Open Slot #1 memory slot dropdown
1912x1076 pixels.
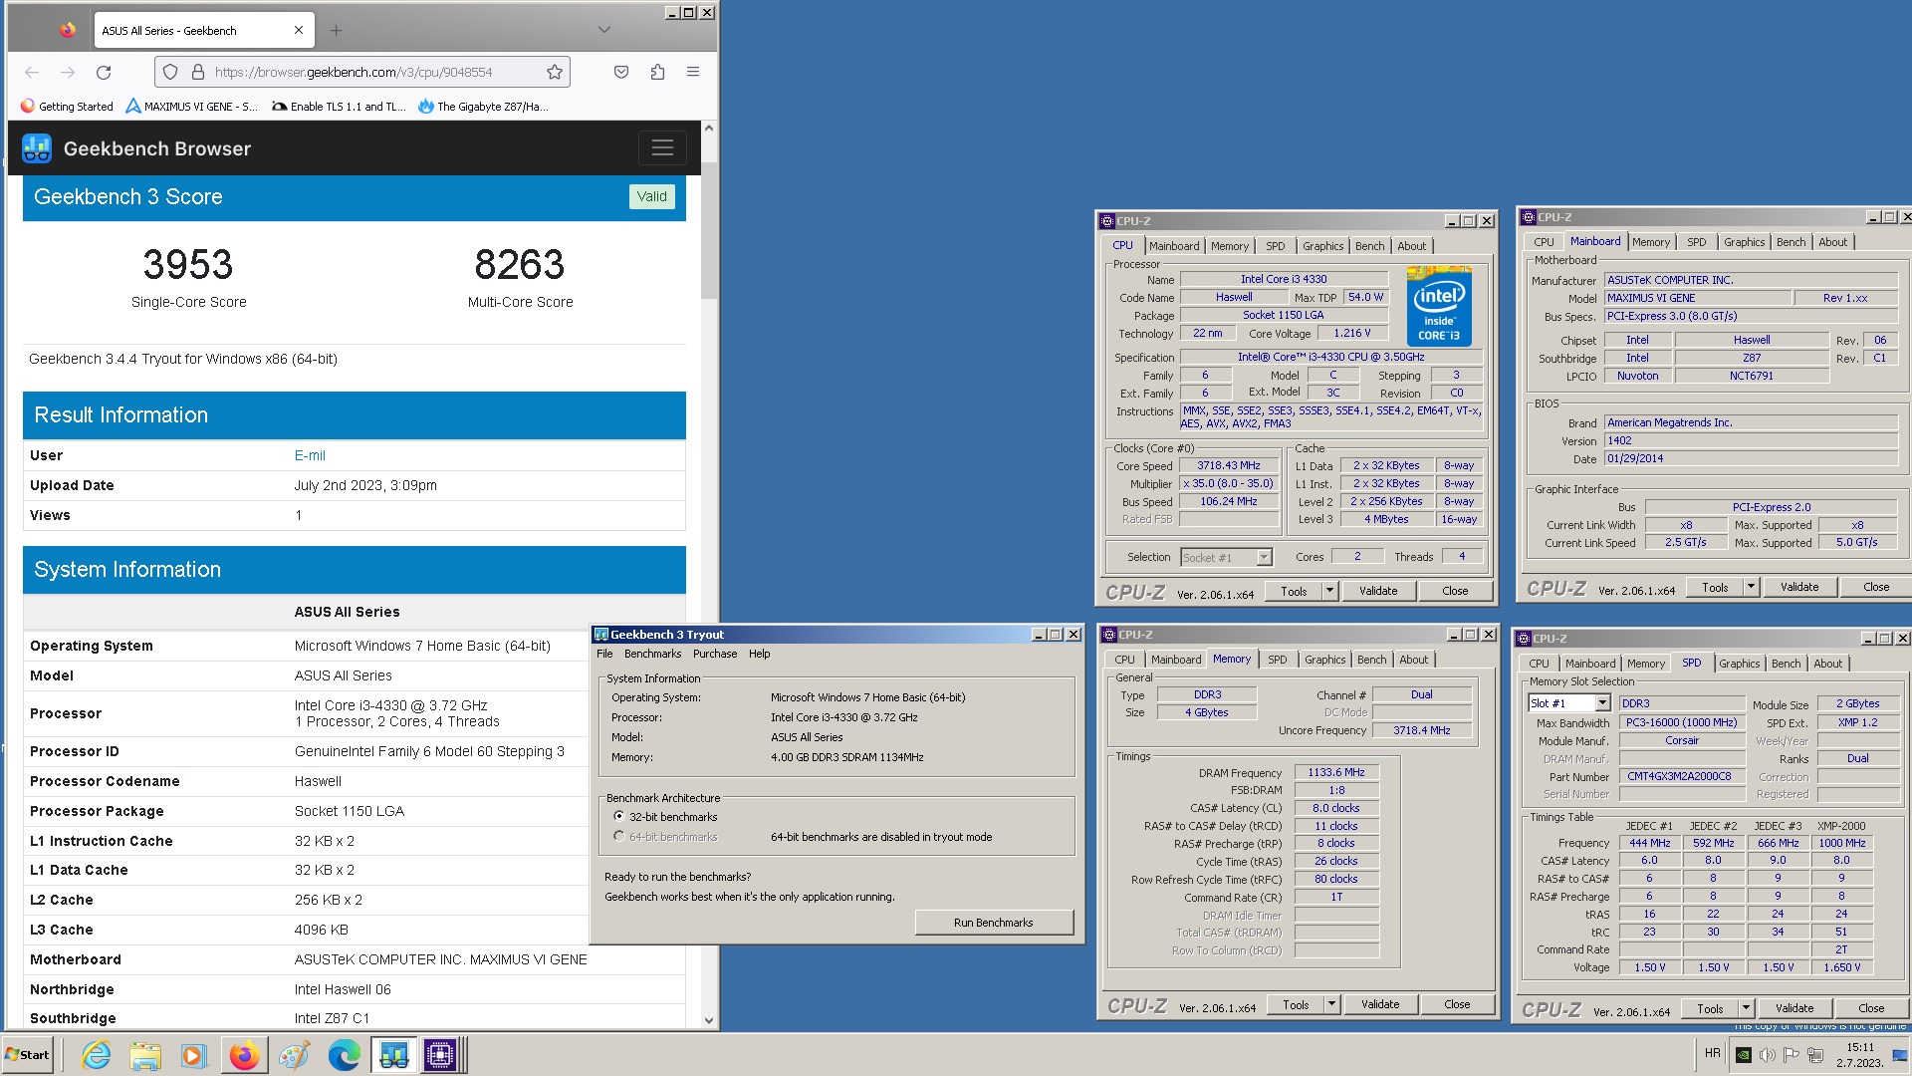coord(1602,703)
